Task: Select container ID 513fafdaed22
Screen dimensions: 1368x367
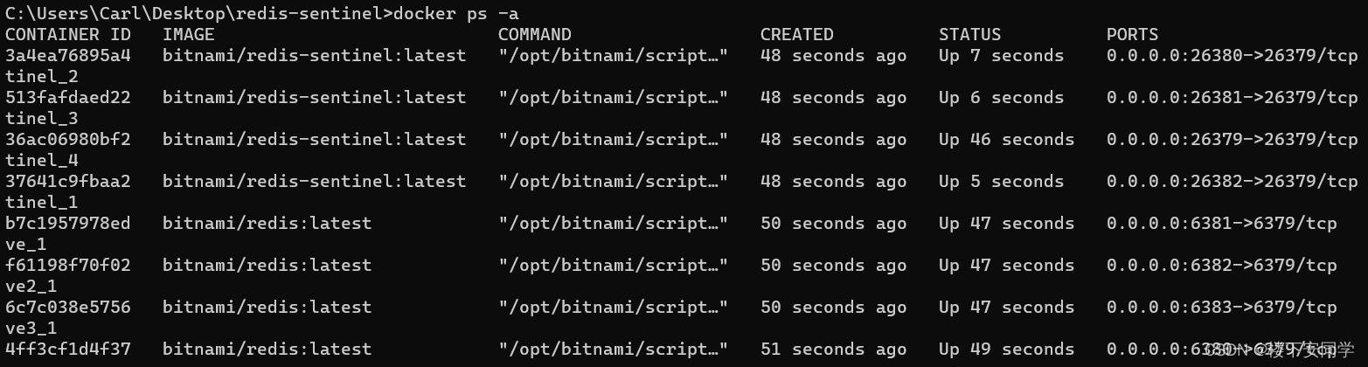Action: tap(68, 97)
